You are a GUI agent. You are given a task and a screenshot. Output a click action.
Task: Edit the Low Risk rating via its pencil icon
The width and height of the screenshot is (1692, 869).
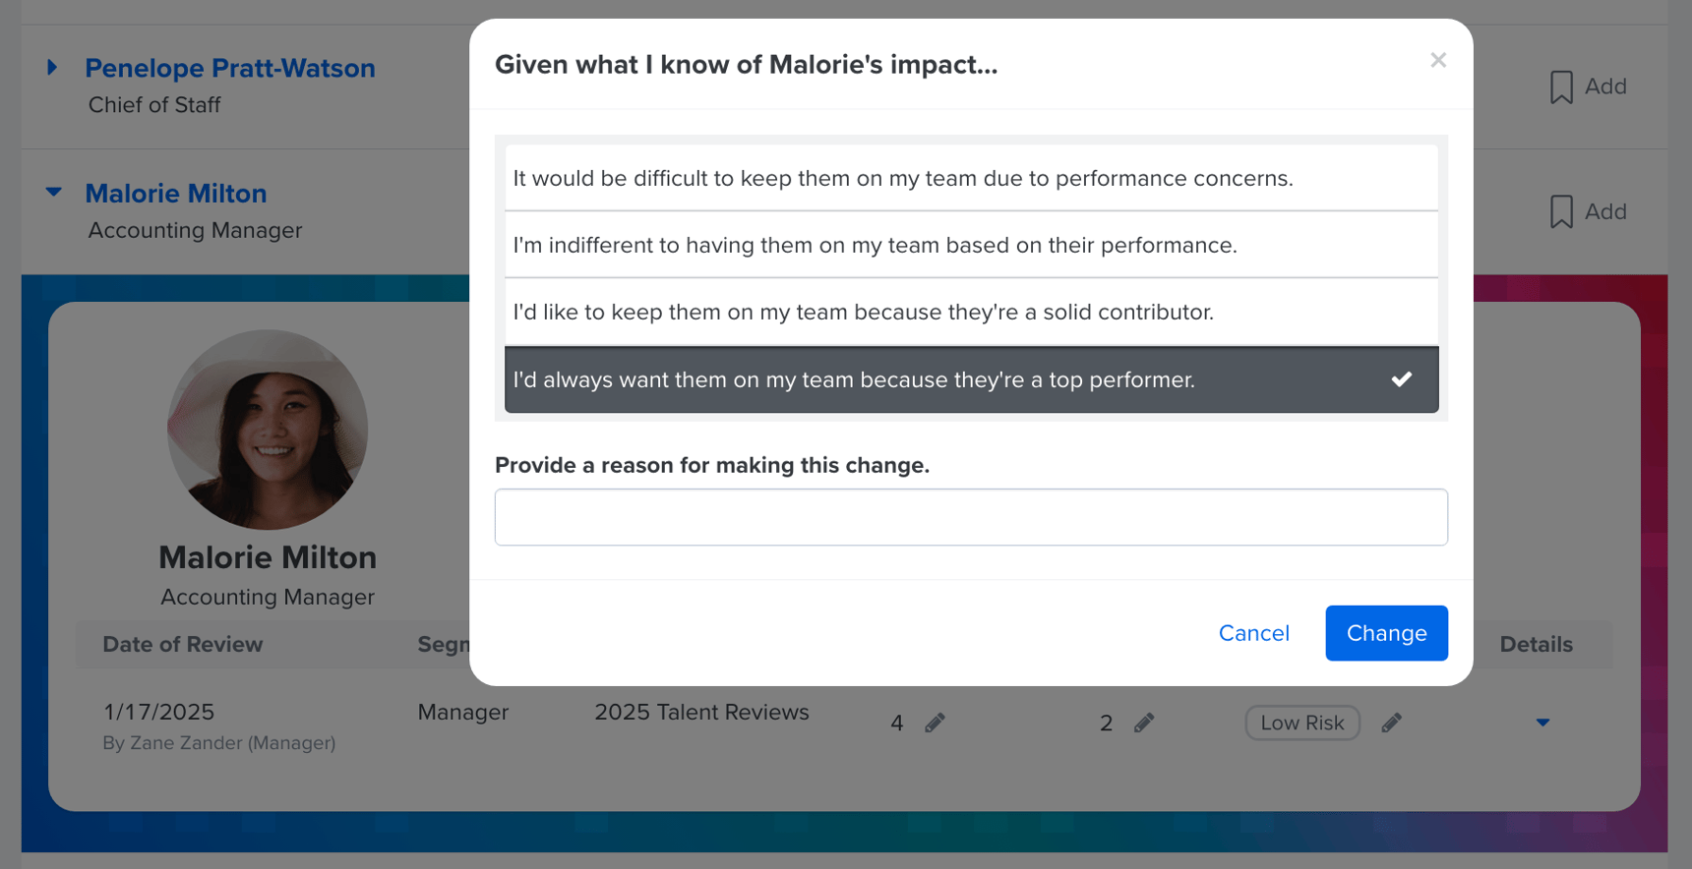click(x=1391, y=722)
